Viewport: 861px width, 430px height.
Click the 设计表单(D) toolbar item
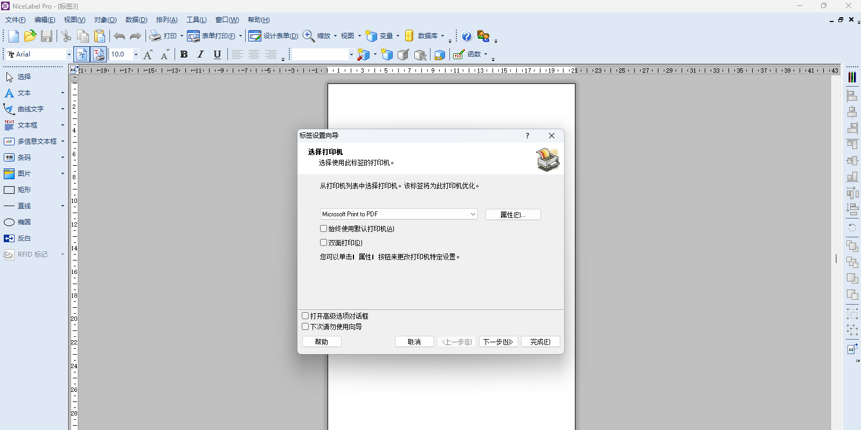pyautogui.click(x=273, y=36)
